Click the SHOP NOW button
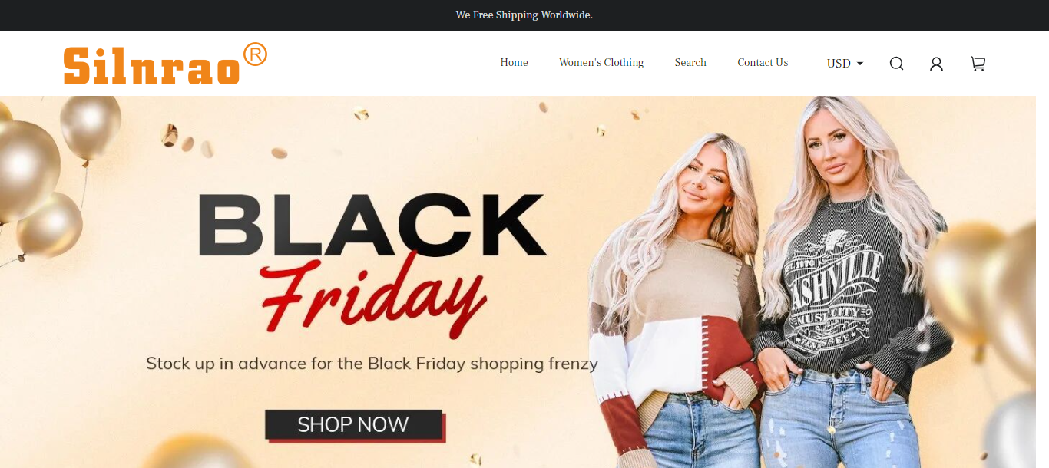The image size is (1049, 468). (x=354, y=425)
